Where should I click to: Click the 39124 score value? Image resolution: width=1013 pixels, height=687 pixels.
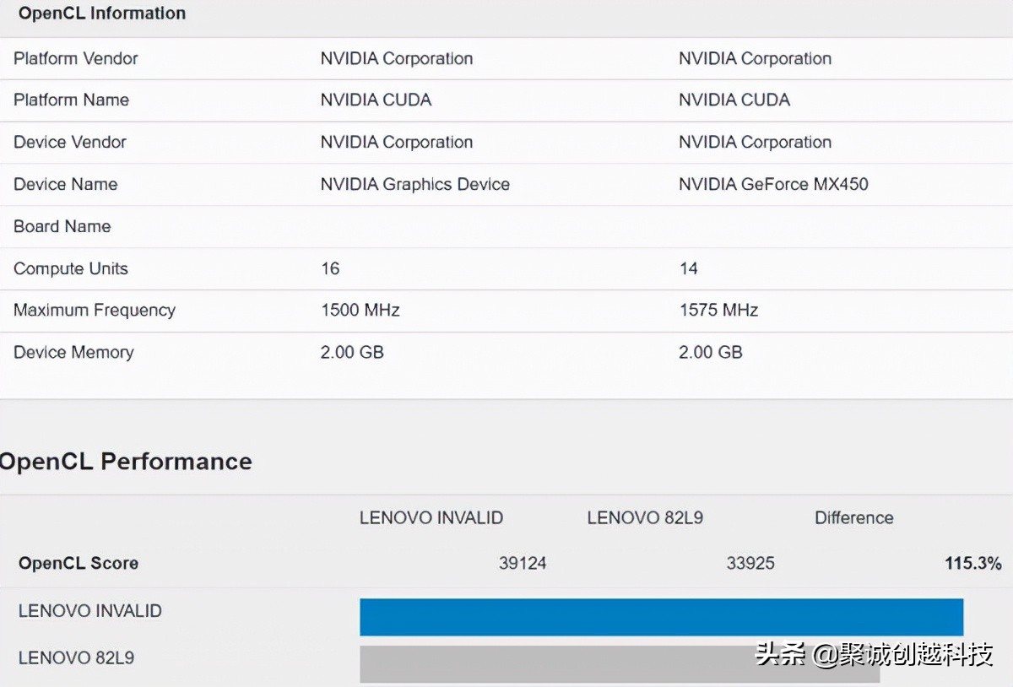pyautogui.click(x=523, y=563)
